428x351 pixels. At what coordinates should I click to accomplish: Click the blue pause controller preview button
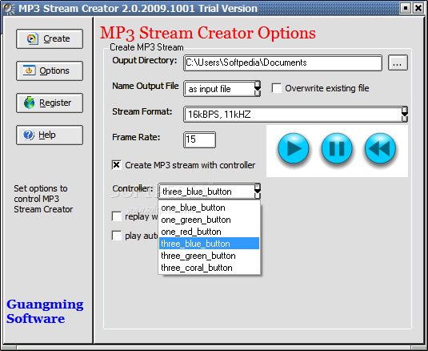coord(337,148)
